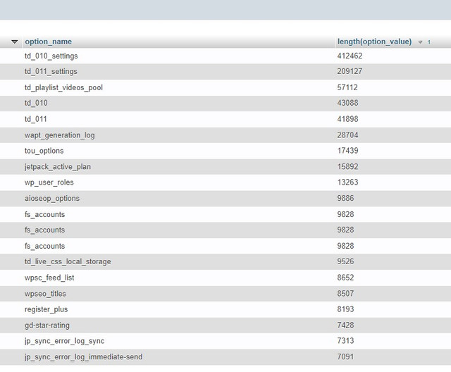Open the options dropdown triangle beside option_name

coord(14,42)
